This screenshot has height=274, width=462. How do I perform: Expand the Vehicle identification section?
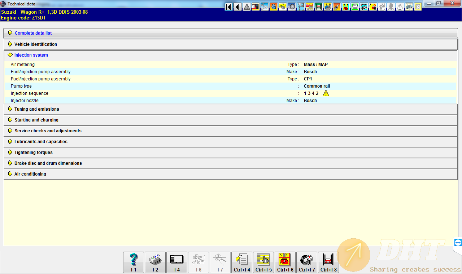click(x=35, y=44)
